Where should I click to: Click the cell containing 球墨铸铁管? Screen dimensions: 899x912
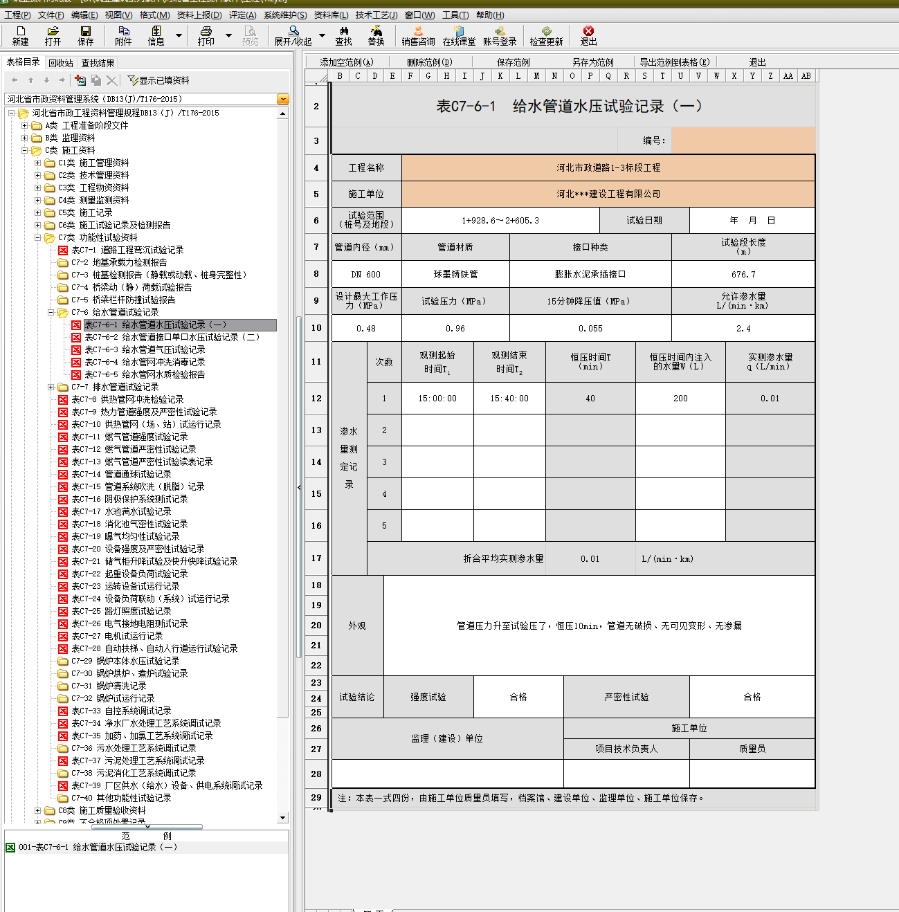(455, 274)
